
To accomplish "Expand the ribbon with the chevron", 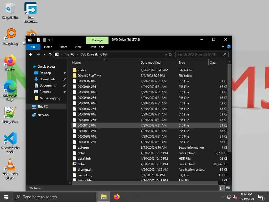I will pos(223,47).
